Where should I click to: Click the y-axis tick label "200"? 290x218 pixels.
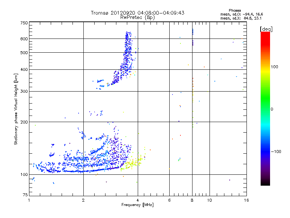24,122
